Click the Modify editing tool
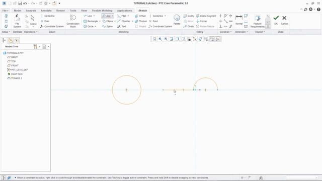 (189, 16)
